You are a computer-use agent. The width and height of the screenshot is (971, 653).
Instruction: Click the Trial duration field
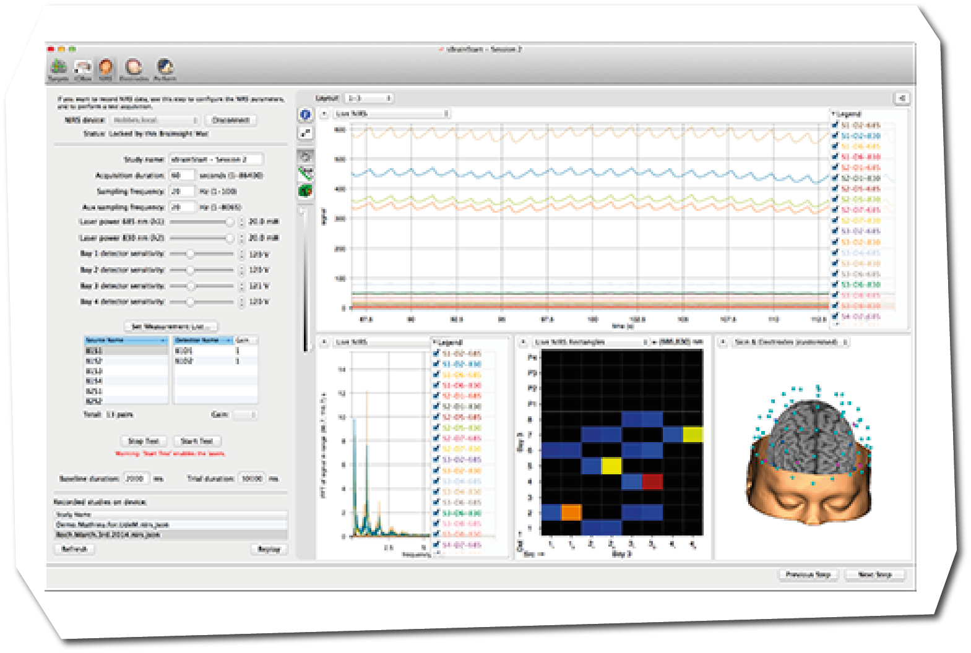point(252,479)
